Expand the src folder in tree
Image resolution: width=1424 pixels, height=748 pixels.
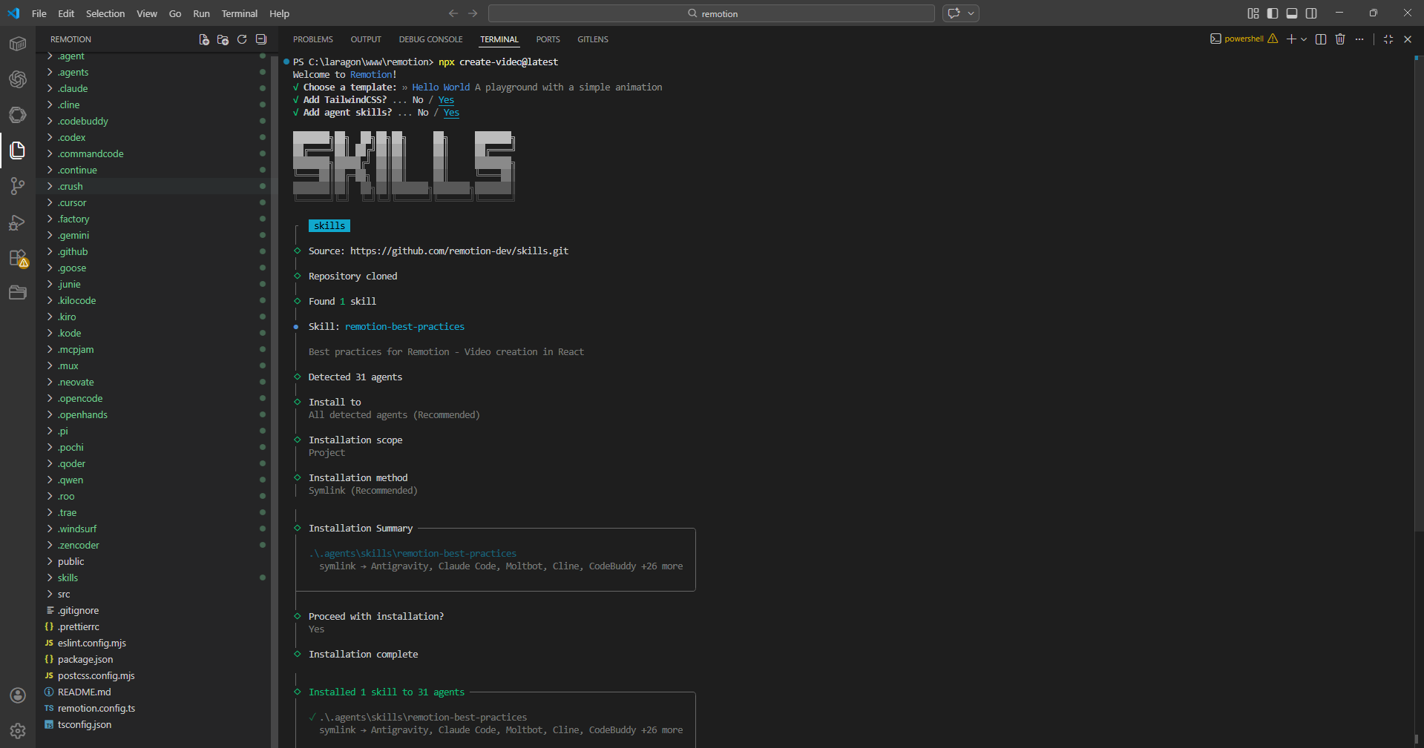[64, 595]
